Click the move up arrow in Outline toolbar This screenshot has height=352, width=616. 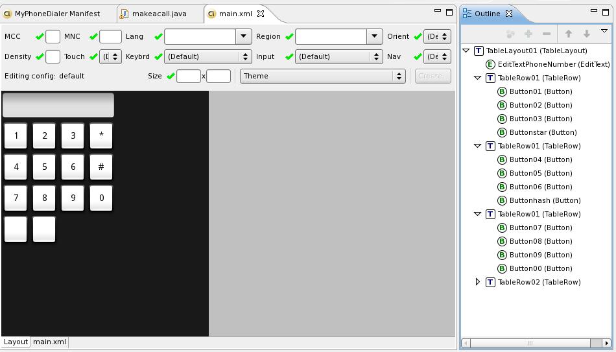point(569,34)
